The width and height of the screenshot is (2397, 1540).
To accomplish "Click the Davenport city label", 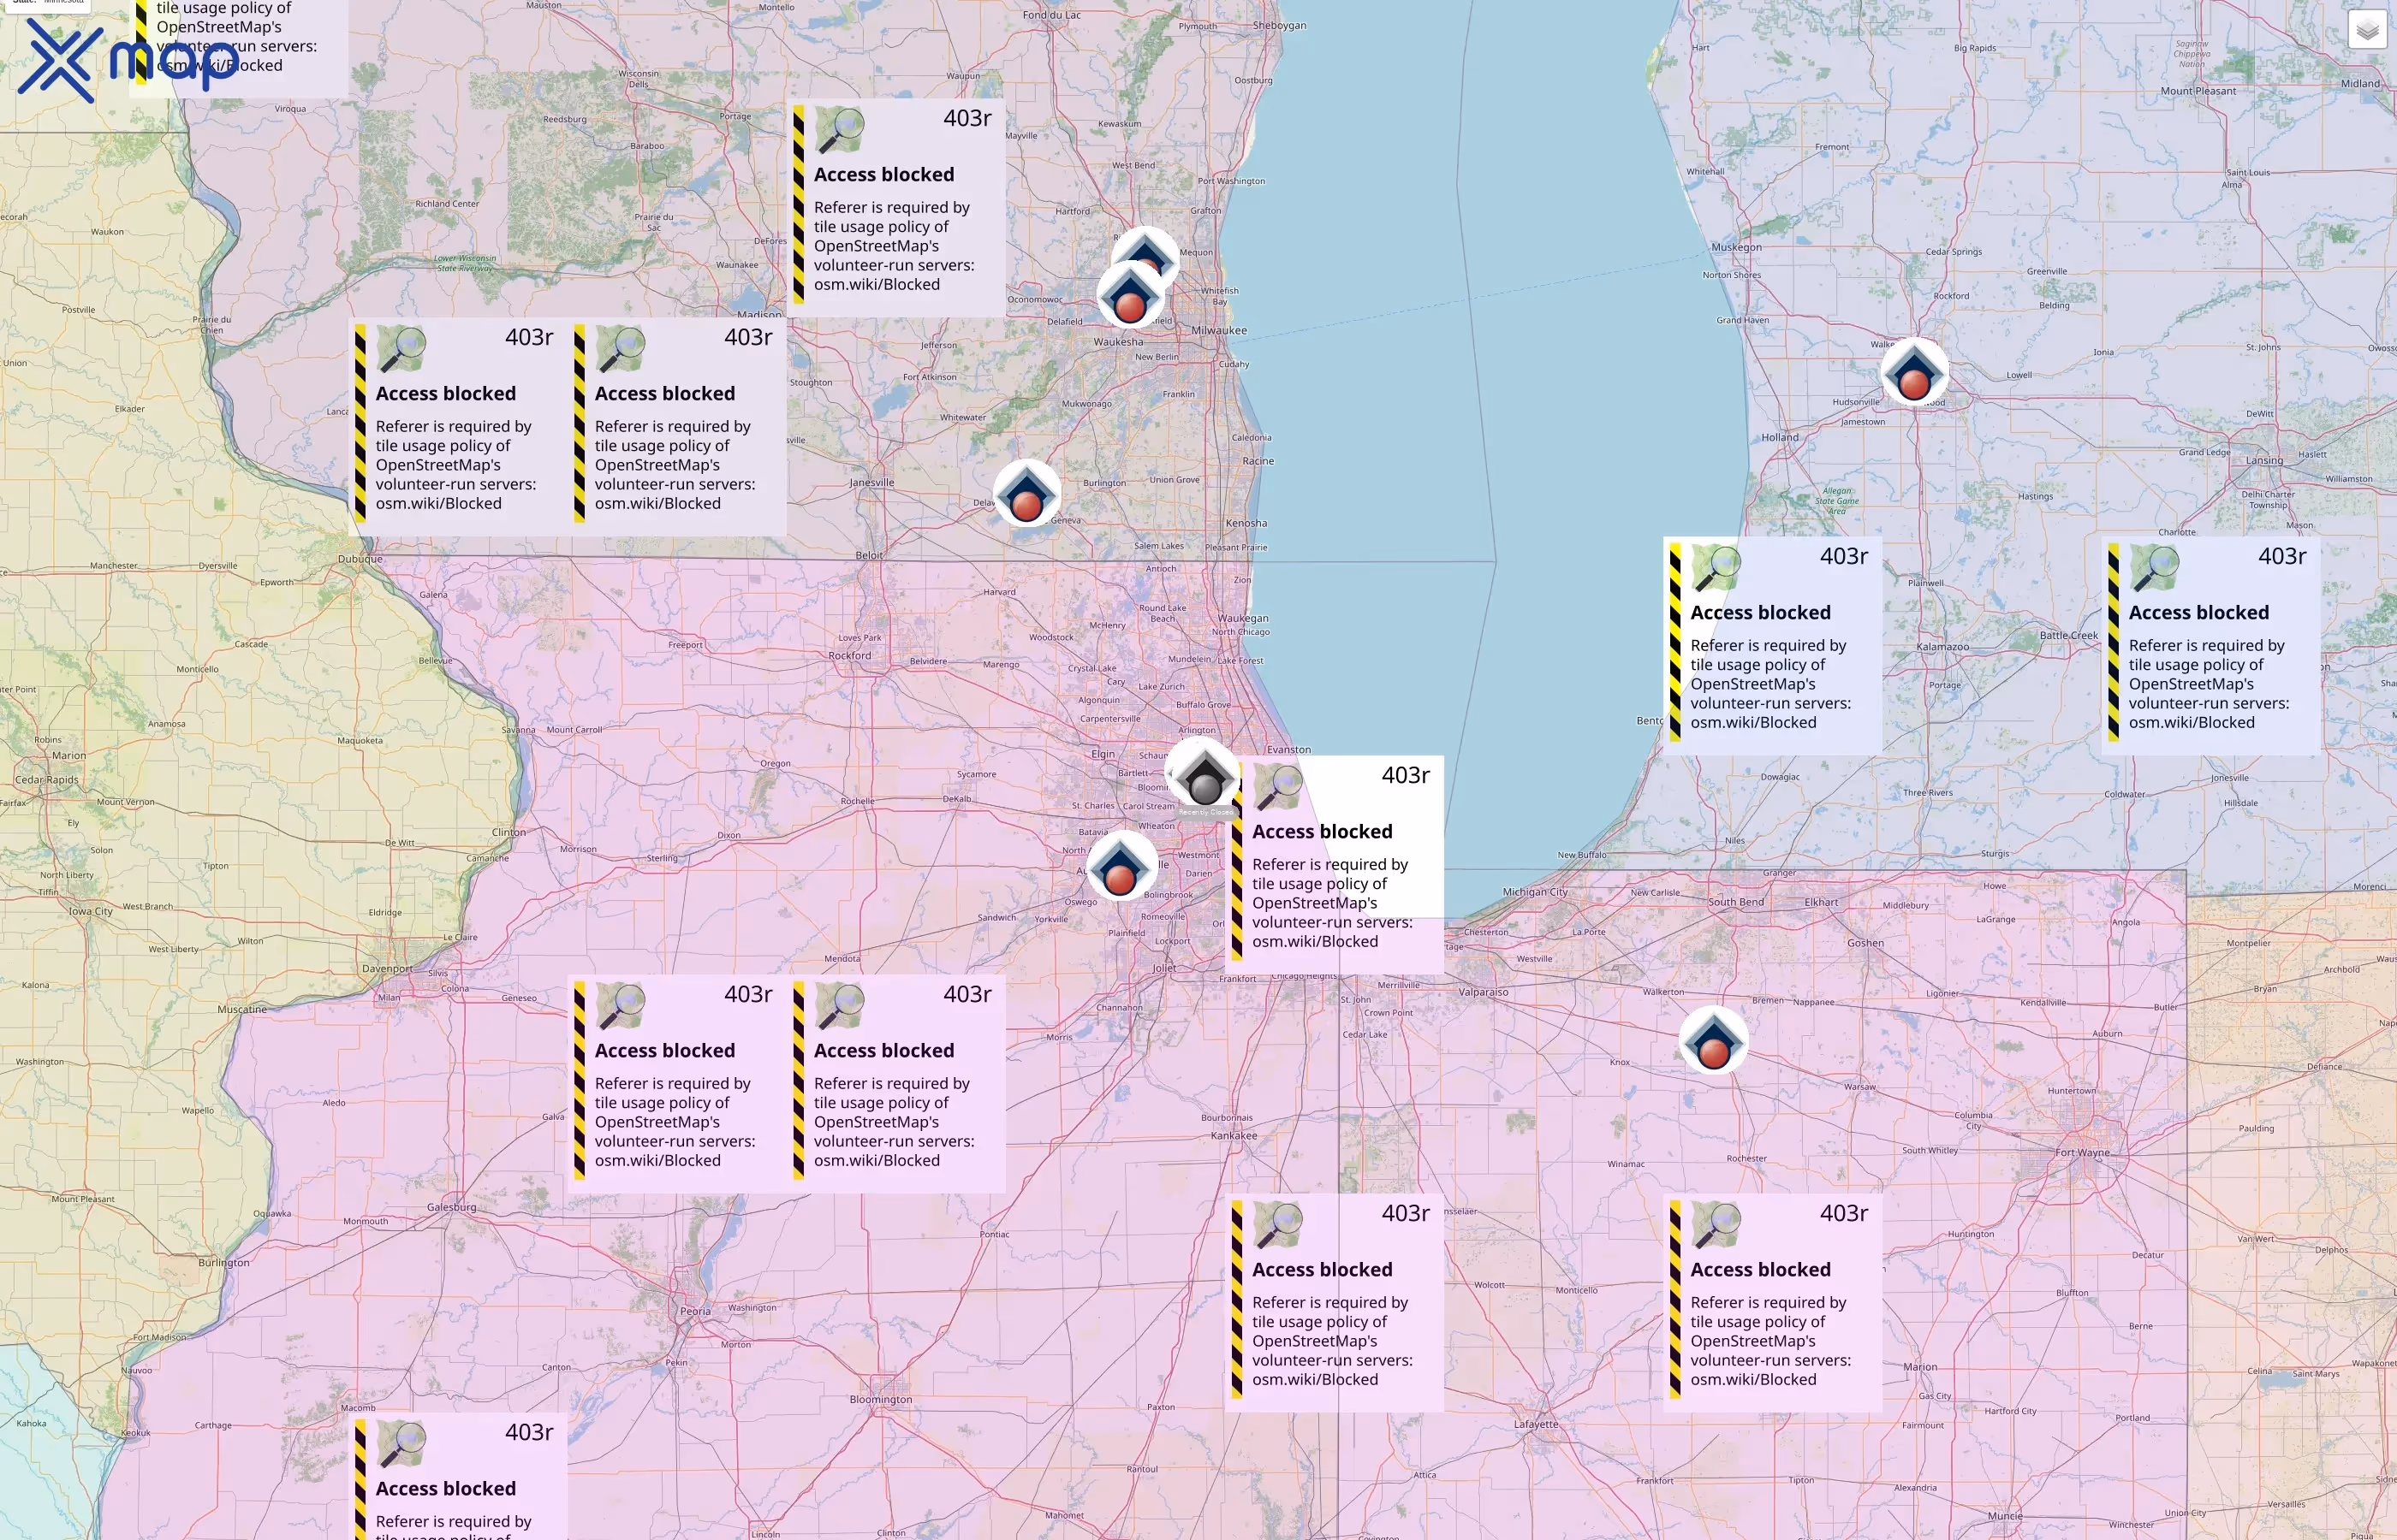I will [387, 968].
